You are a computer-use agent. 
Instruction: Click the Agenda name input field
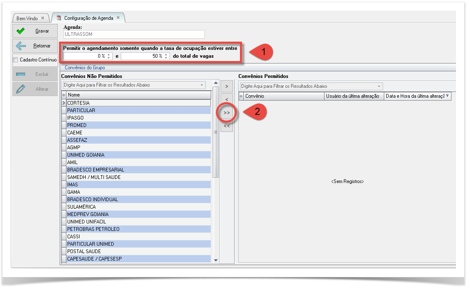pos(134,35)
